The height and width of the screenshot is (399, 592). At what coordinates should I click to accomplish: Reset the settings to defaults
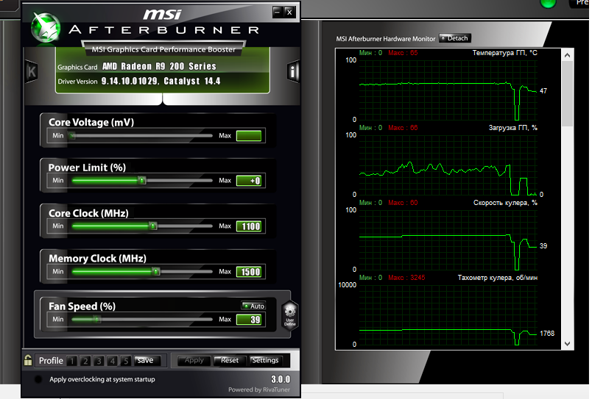click(229, 361)
